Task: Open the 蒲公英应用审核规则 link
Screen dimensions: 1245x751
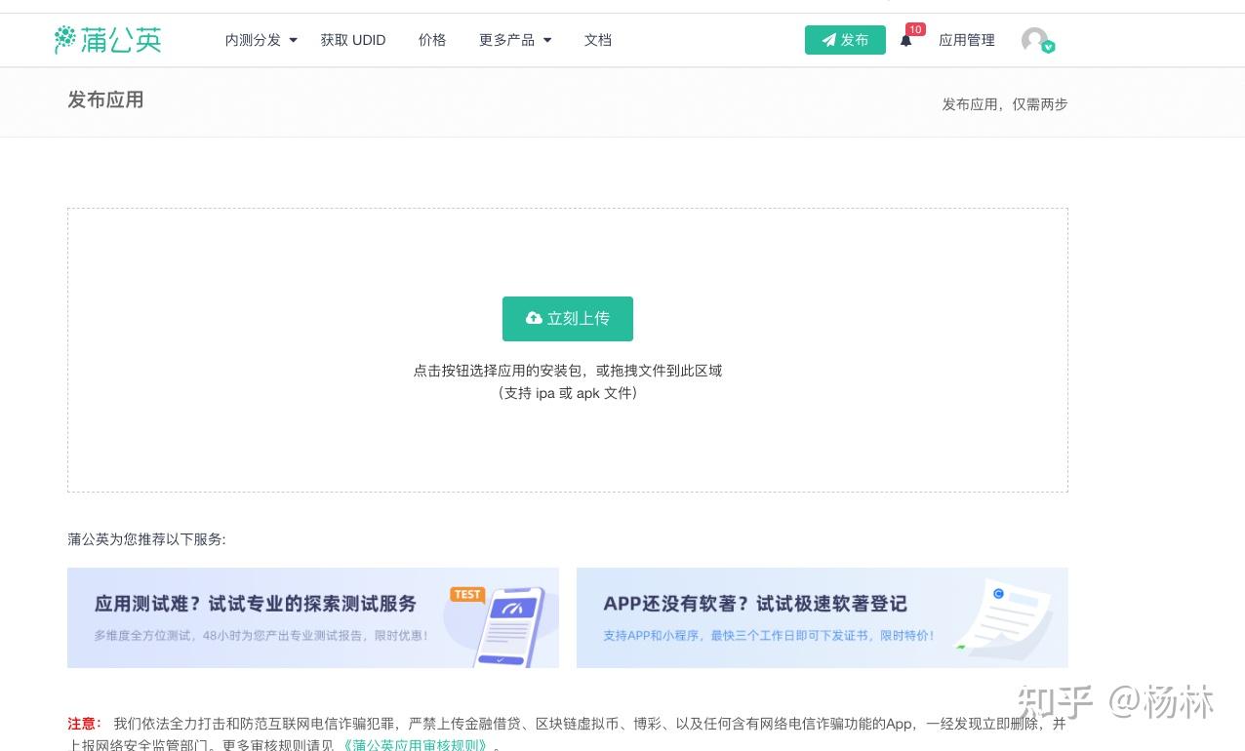Action: click(x=414, y=745)
